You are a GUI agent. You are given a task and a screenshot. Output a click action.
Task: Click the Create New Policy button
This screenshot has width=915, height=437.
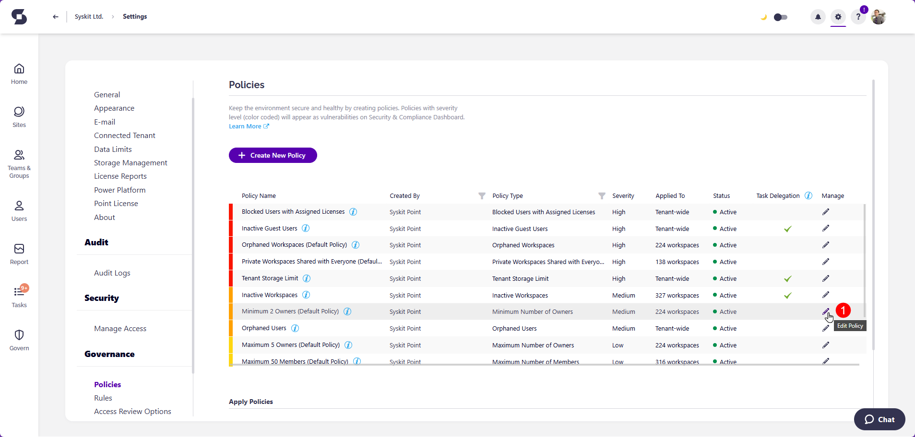tap(273, 155)
